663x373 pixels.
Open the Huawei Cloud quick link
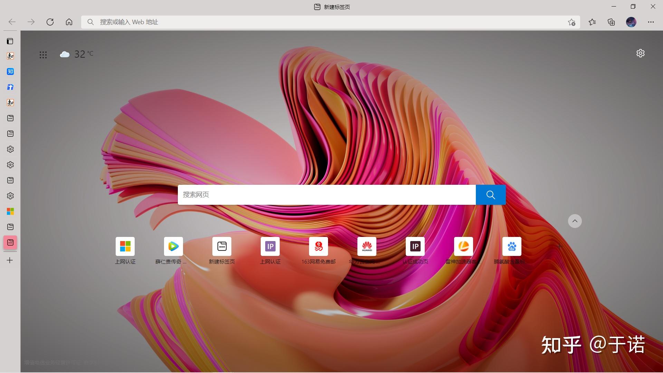click(x=367, y=247)
